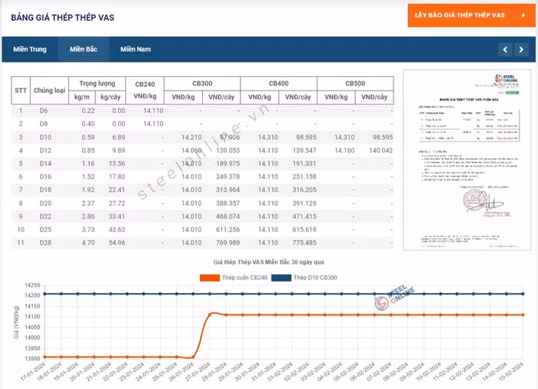Click the 14250 y-axis label
This screenshot has width=538, height=389.
(x=32, y=285)
